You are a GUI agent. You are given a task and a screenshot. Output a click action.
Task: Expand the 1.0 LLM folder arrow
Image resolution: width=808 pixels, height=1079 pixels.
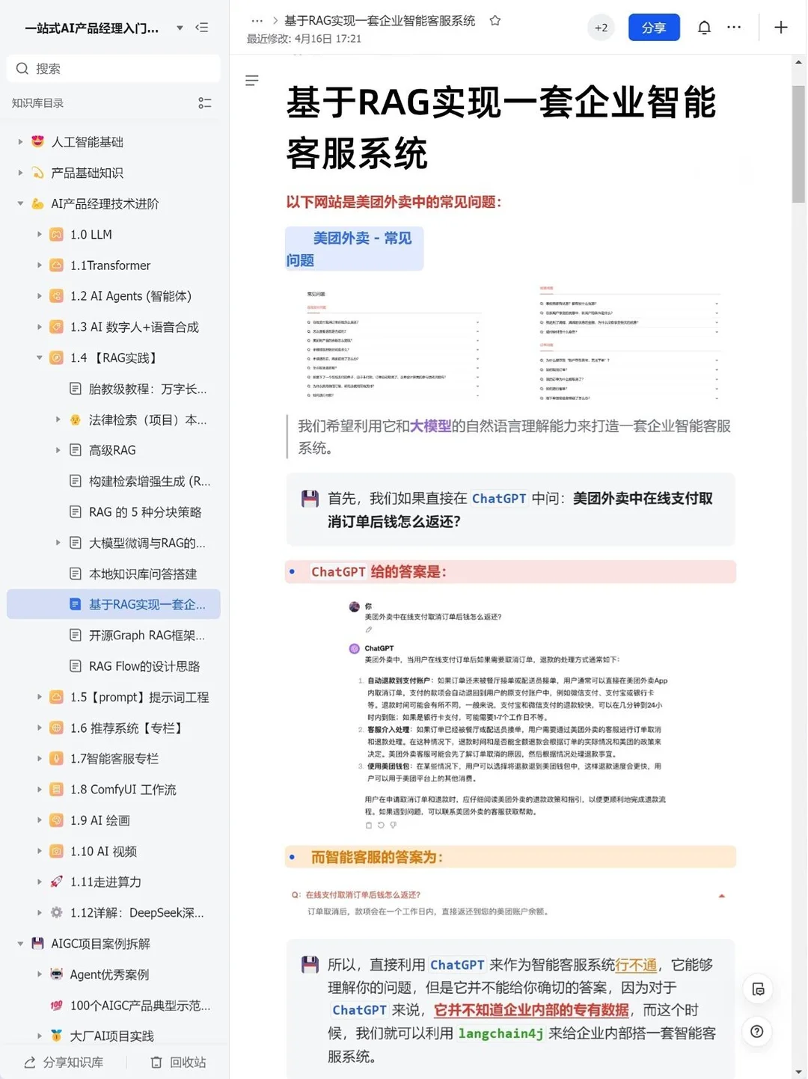pyautogui.click(x=40, y=235)
